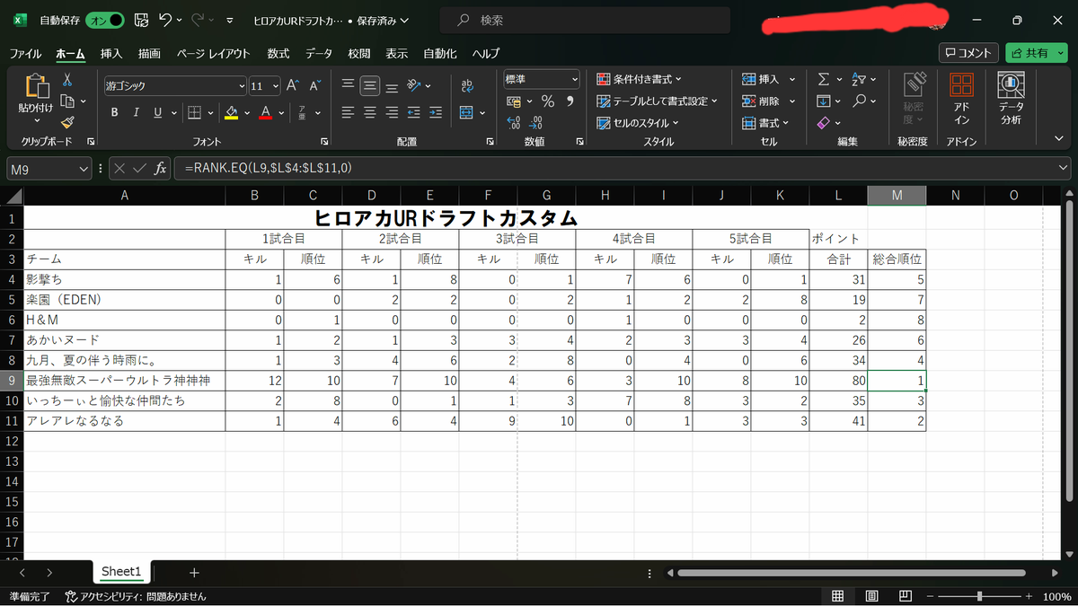
Task: Open the font name dropdown 游ゴシック
Action: click(x=242, y=86)
